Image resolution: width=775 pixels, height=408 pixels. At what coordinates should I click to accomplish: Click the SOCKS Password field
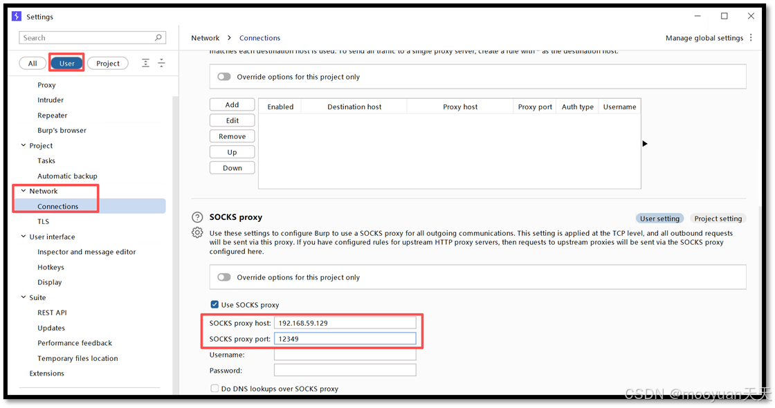pyautogui.click(x=345, y=370)
